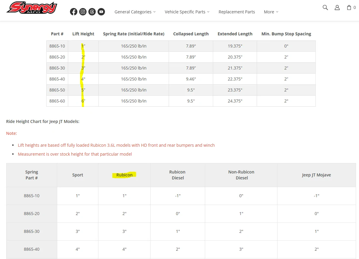Click the Non-Rubicon Diesel value for 8865-10
359x259 pixels.
(x=241, y=196)
